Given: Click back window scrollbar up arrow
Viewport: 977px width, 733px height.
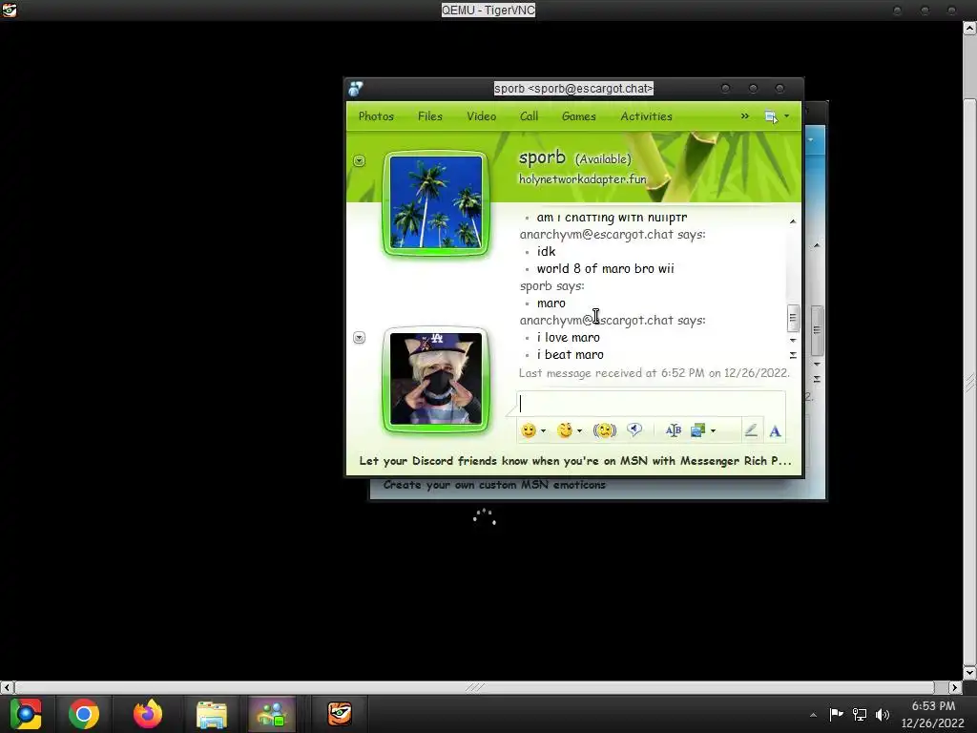Looking at the screenshot, I should [x=817, y=245].
